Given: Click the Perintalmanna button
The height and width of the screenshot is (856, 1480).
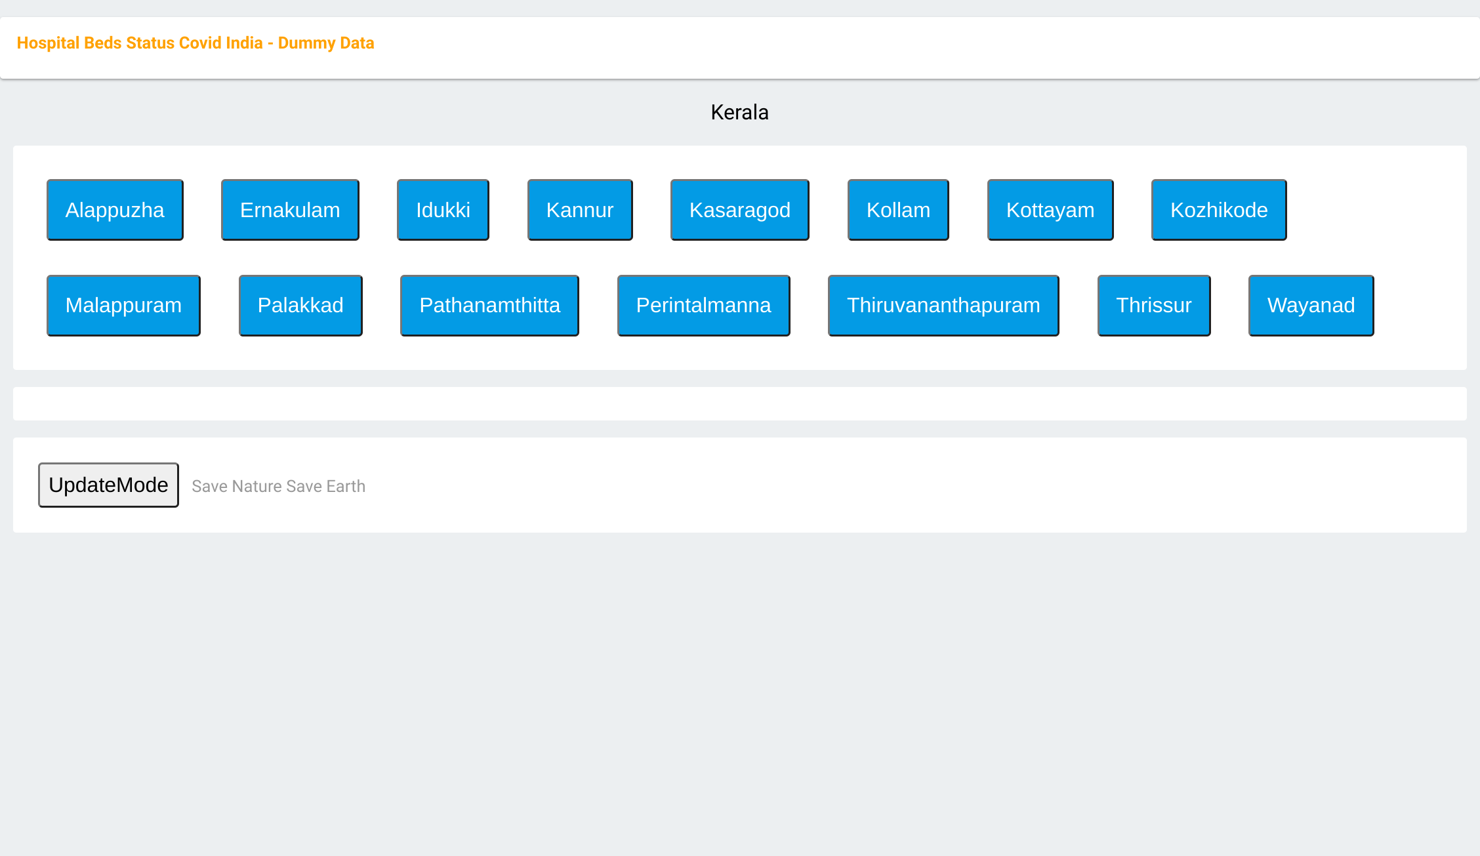Looking at the screenshot, I should point(703,306).
